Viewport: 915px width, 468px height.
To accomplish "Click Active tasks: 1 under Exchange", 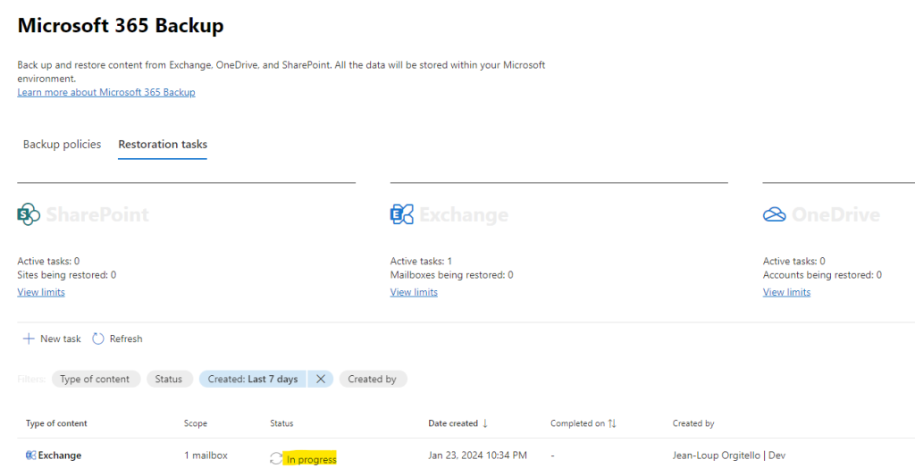I will [x=422, y=261].
